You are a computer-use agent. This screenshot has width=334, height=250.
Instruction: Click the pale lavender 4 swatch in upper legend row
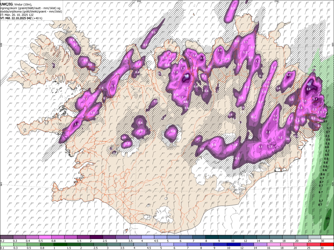(x=147, y=237)
